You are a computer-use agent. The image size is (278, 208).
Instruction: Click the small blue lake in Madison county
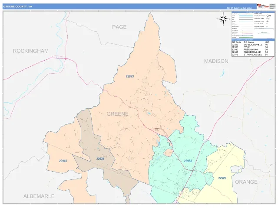[222, 73]
